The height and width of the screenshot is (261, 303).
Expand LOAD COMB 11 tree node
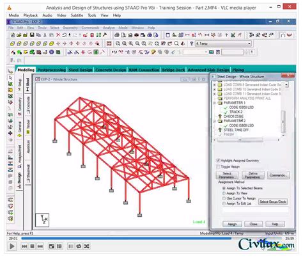(x=214, y=94)
